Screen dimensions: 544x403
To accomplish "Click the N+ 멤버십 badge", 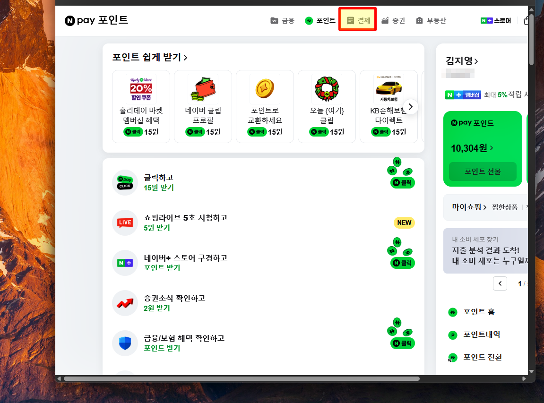I will tap(463, 94).
